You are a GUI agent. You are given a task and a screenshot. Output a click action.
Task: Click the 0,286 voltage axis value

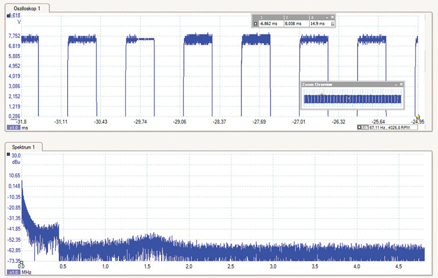pyautogui.click(x=15, y=116)
